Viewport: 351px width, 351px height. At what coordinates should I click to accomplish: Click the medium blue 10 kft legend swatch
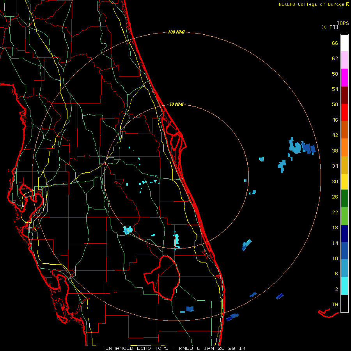click(x=344, y=251)
